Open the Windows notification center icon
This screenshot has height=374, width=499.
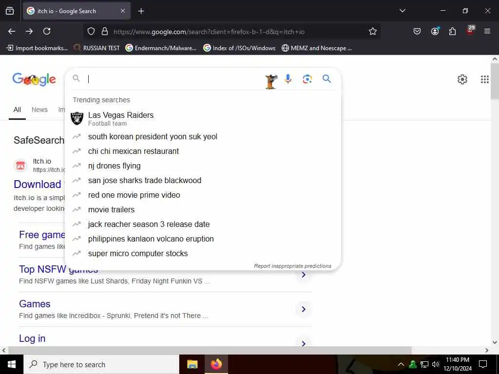[x=483, y=364]
